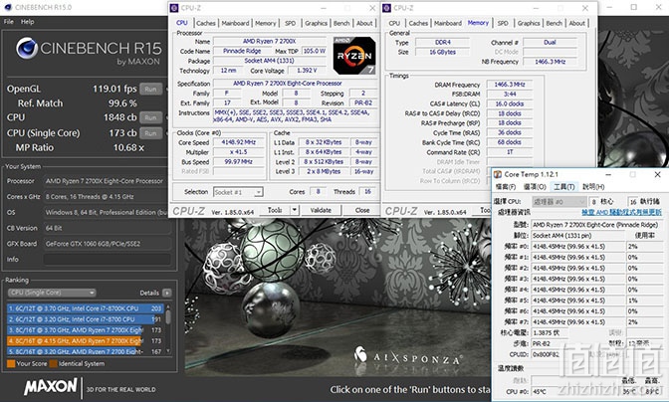
Task: Click the Core Temp title bar icon
Action: [x=498, y=174]
